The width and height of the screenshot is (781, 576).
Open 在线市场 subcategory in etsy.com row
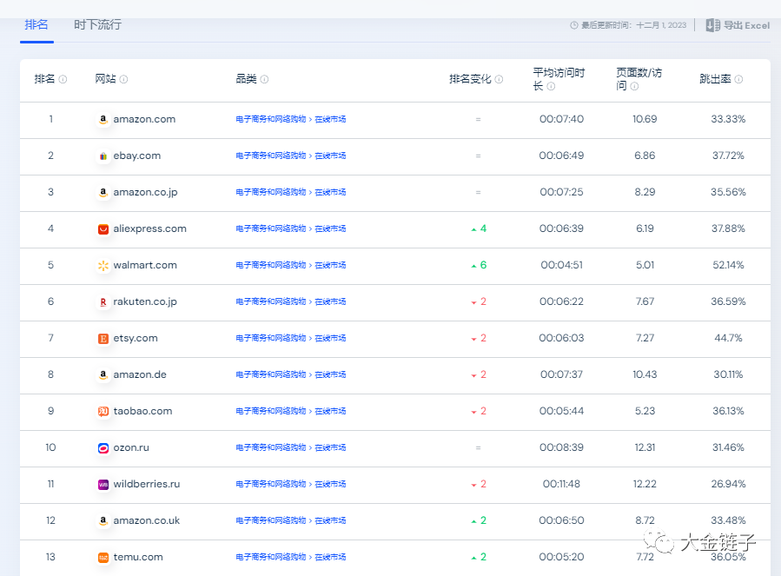[330, 338]
